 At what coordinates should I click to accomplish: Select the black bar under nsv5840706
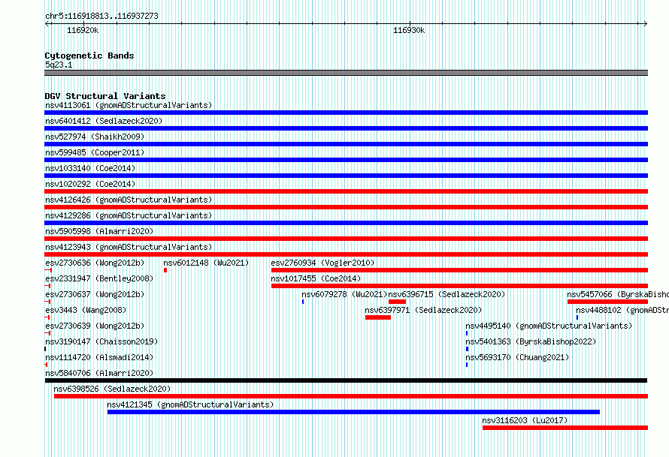(x=346, y=380)
